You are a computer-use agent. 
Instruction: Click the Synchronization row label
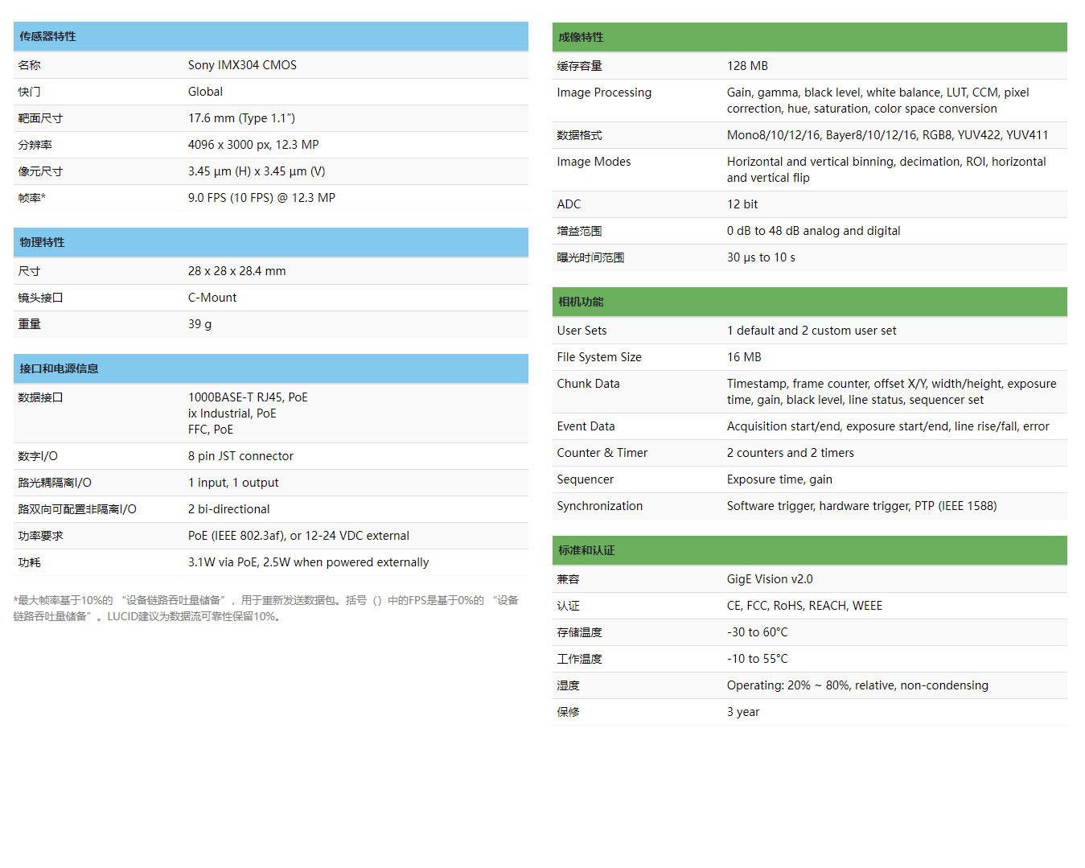599,506
